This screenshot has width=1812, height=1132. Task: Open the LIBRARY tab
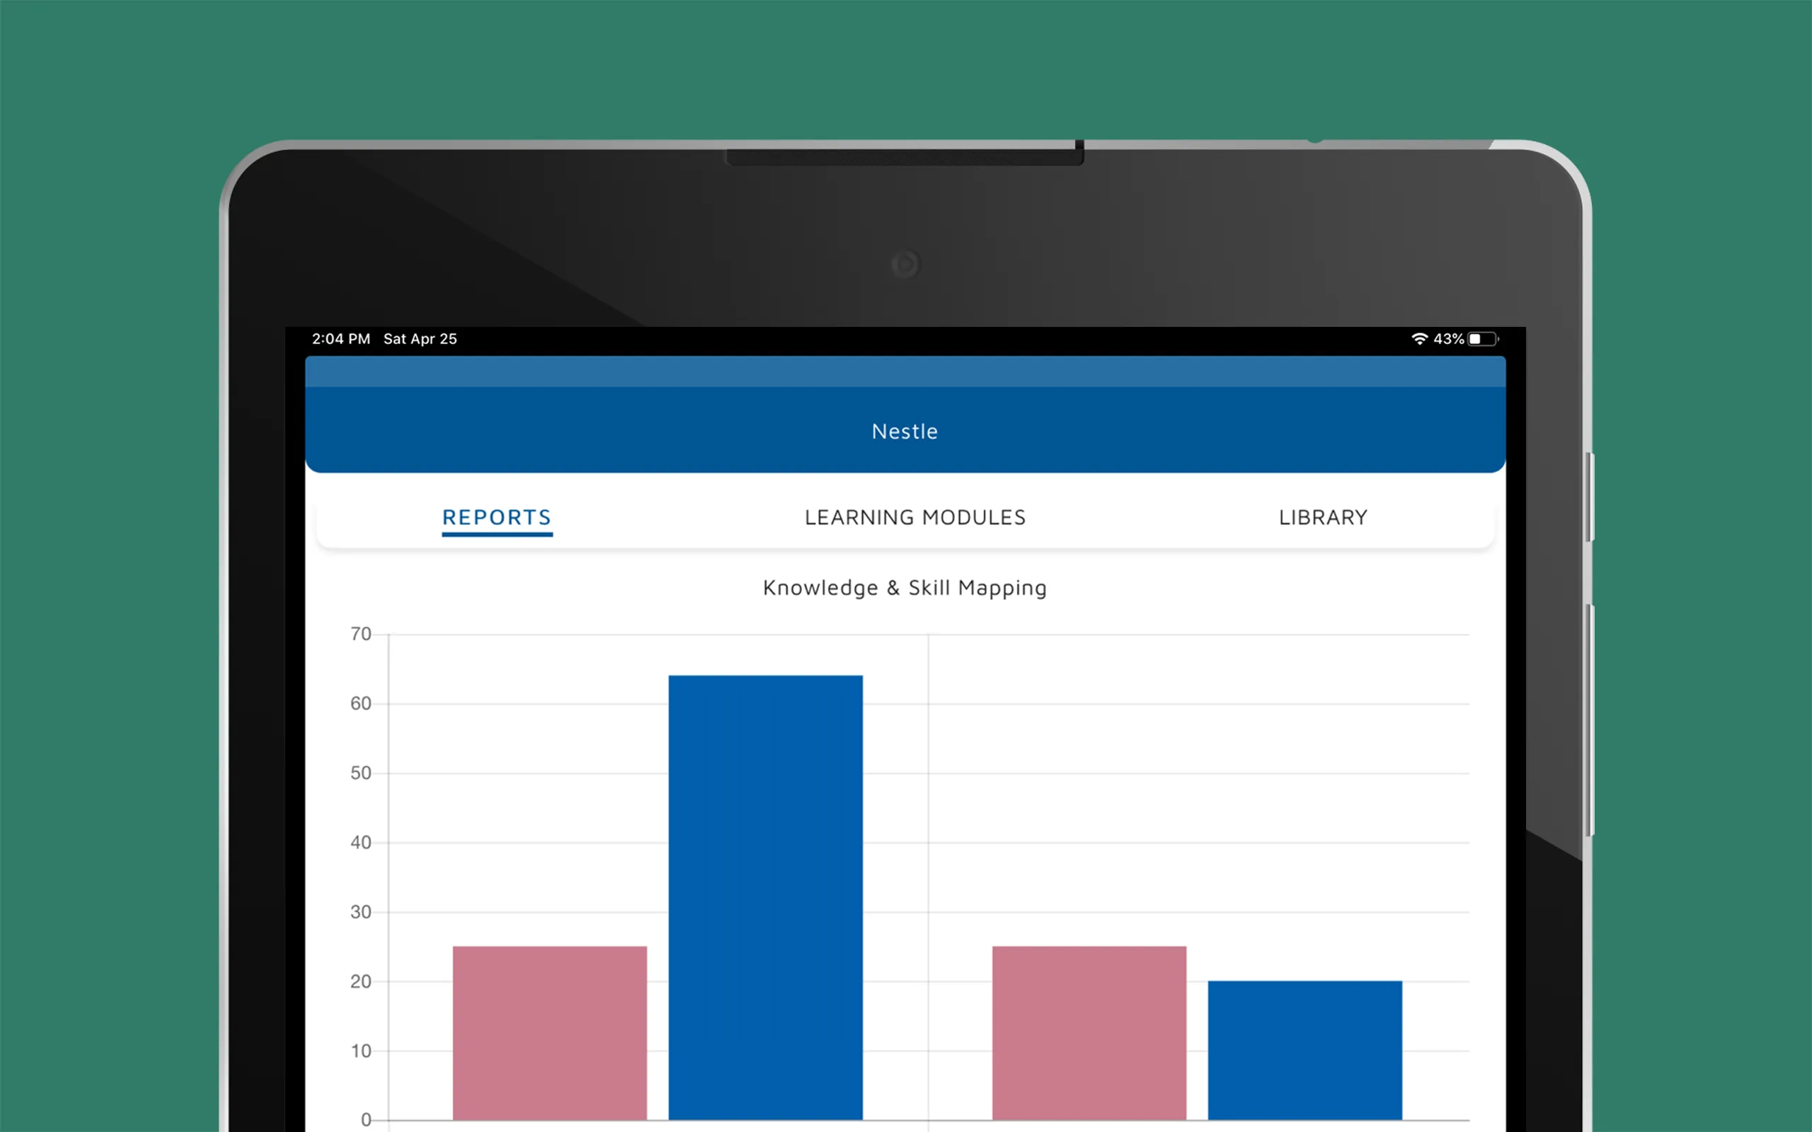click(x=1322, y=517)
